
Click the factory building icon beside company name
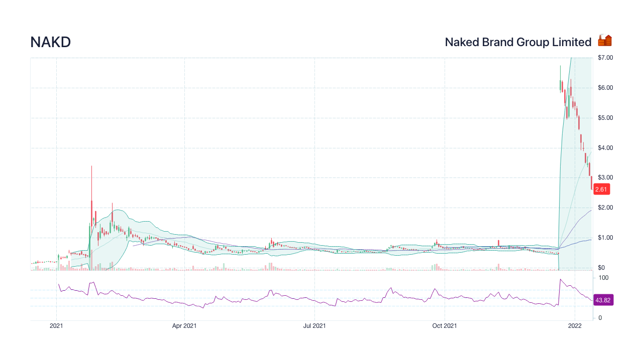point(605,41)
